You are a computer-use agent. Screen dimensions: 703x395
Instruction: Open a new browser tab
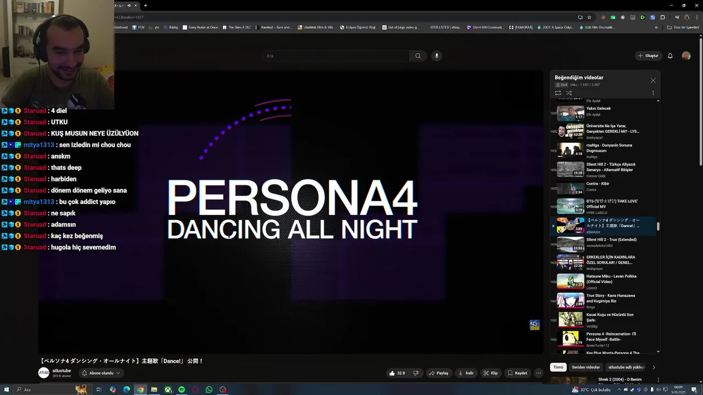point(145,5)
